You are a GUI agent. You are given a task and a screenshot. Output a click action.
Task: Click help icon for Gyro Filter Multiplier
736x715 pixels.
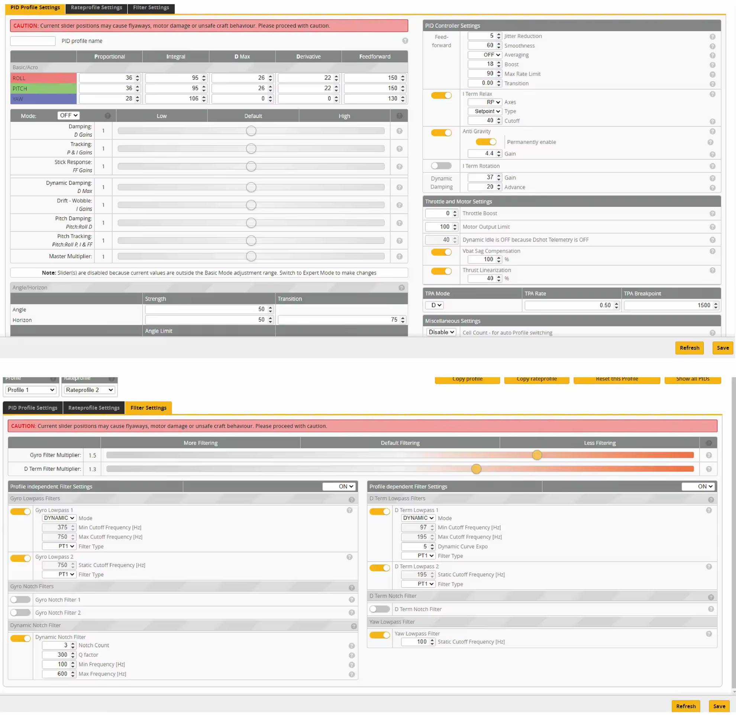click(708, 455)
